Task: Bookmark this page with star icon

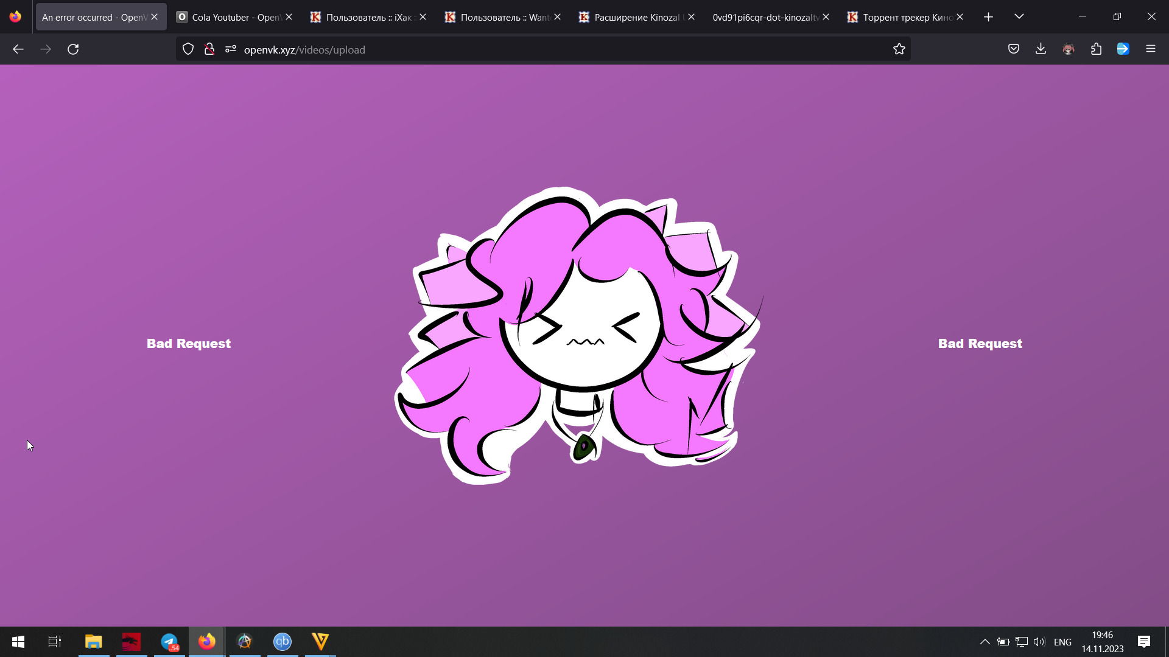Action: click(899, 49)
